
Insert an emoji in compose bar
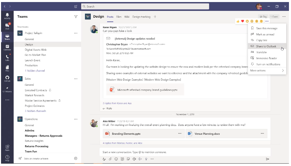(x=116, y=159)
